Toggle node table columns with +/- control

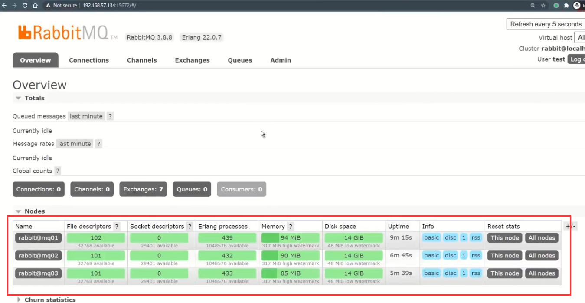pyautogui.click(x=571, y=227)
